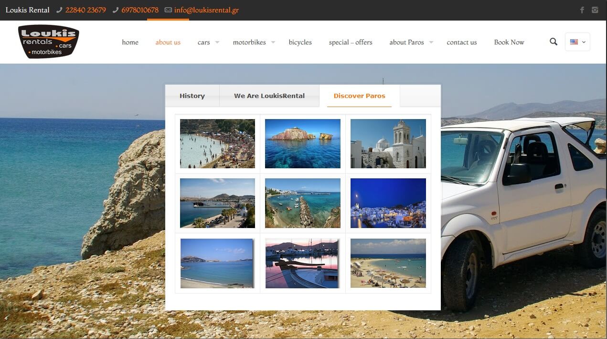The image size is (607, 339).
Task: Open the night-time lit village thumbnail
Action: coord(388,203)
